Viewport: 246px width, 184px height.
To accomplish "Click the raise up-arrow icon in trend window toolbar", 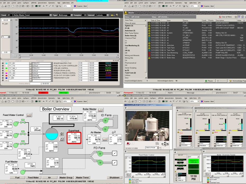I will [44, 6].
